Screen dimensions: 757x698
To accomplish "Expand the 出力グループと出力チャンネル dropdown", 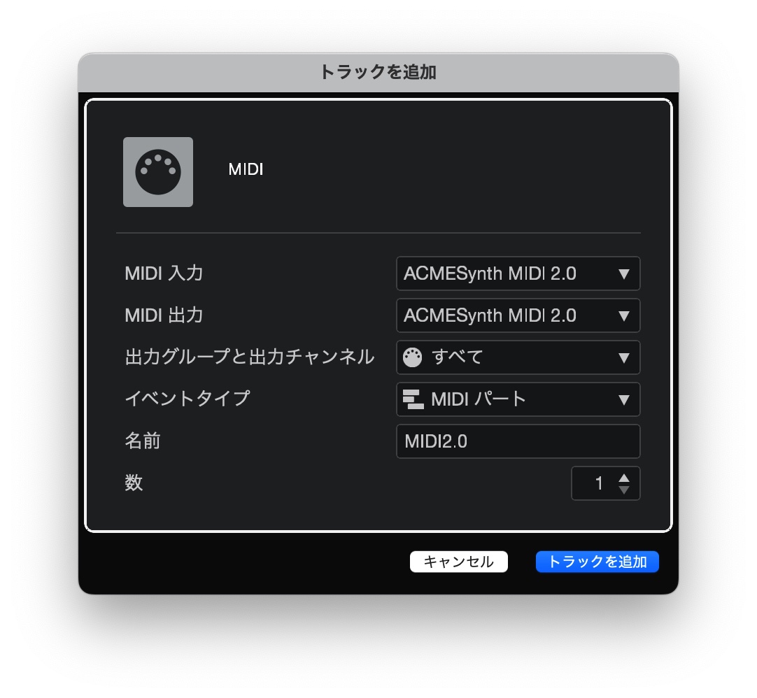I will click(x=518, y=357).
